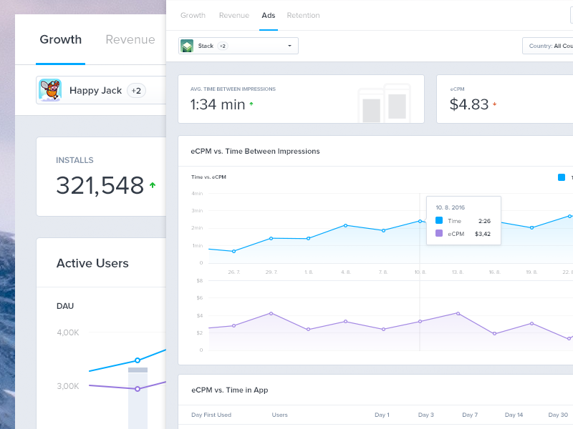Click green up arrow beside installs count

[153, 185]
